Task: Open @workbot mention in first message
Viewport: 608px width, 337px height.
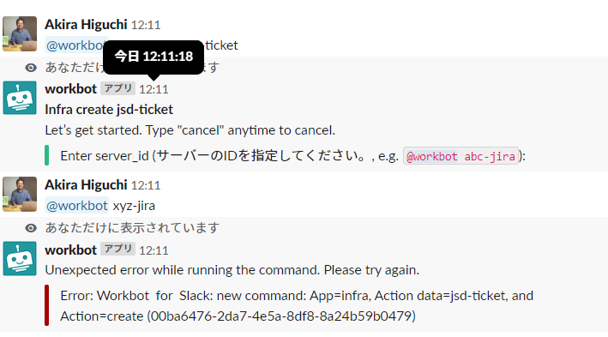Action: pyautogui.click(x=75, y=45)
